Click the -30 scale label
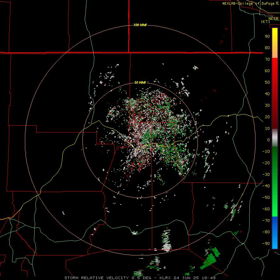Screen dimensions: 280x280 click(266, 175)
